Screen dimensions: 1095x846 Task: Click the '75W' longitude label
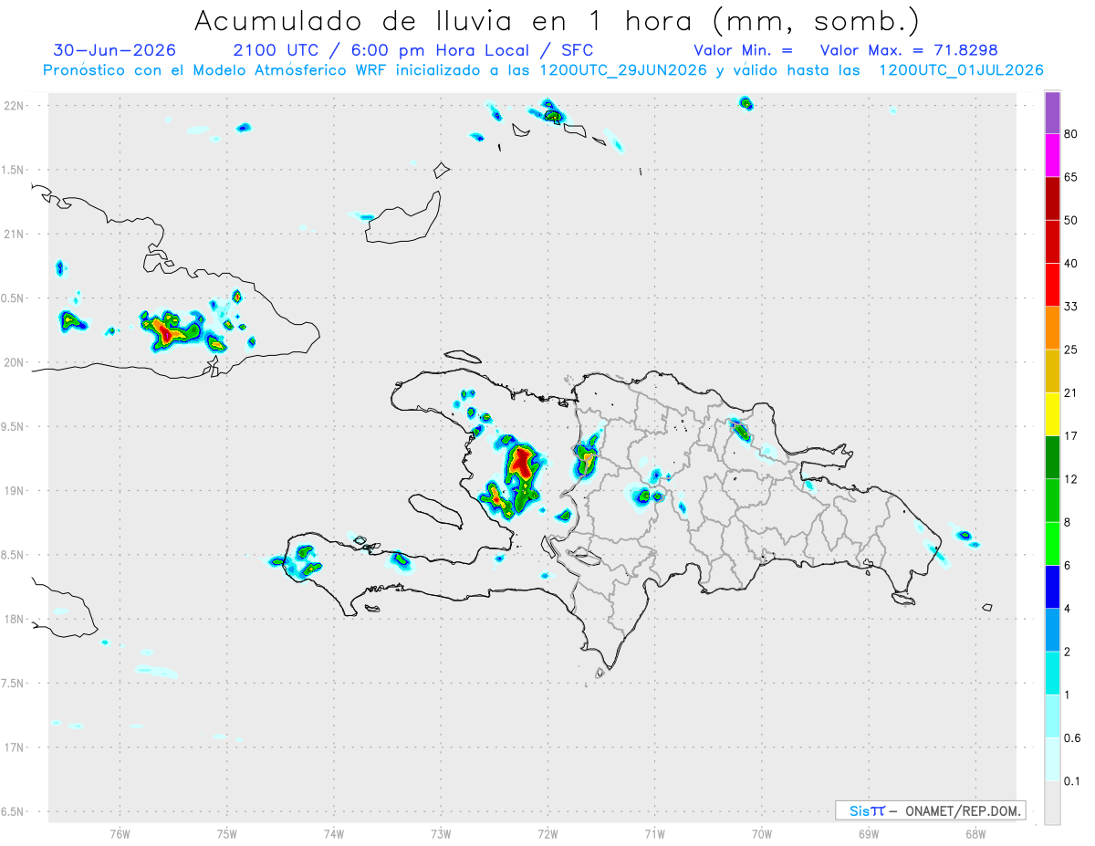coord(227,833)
